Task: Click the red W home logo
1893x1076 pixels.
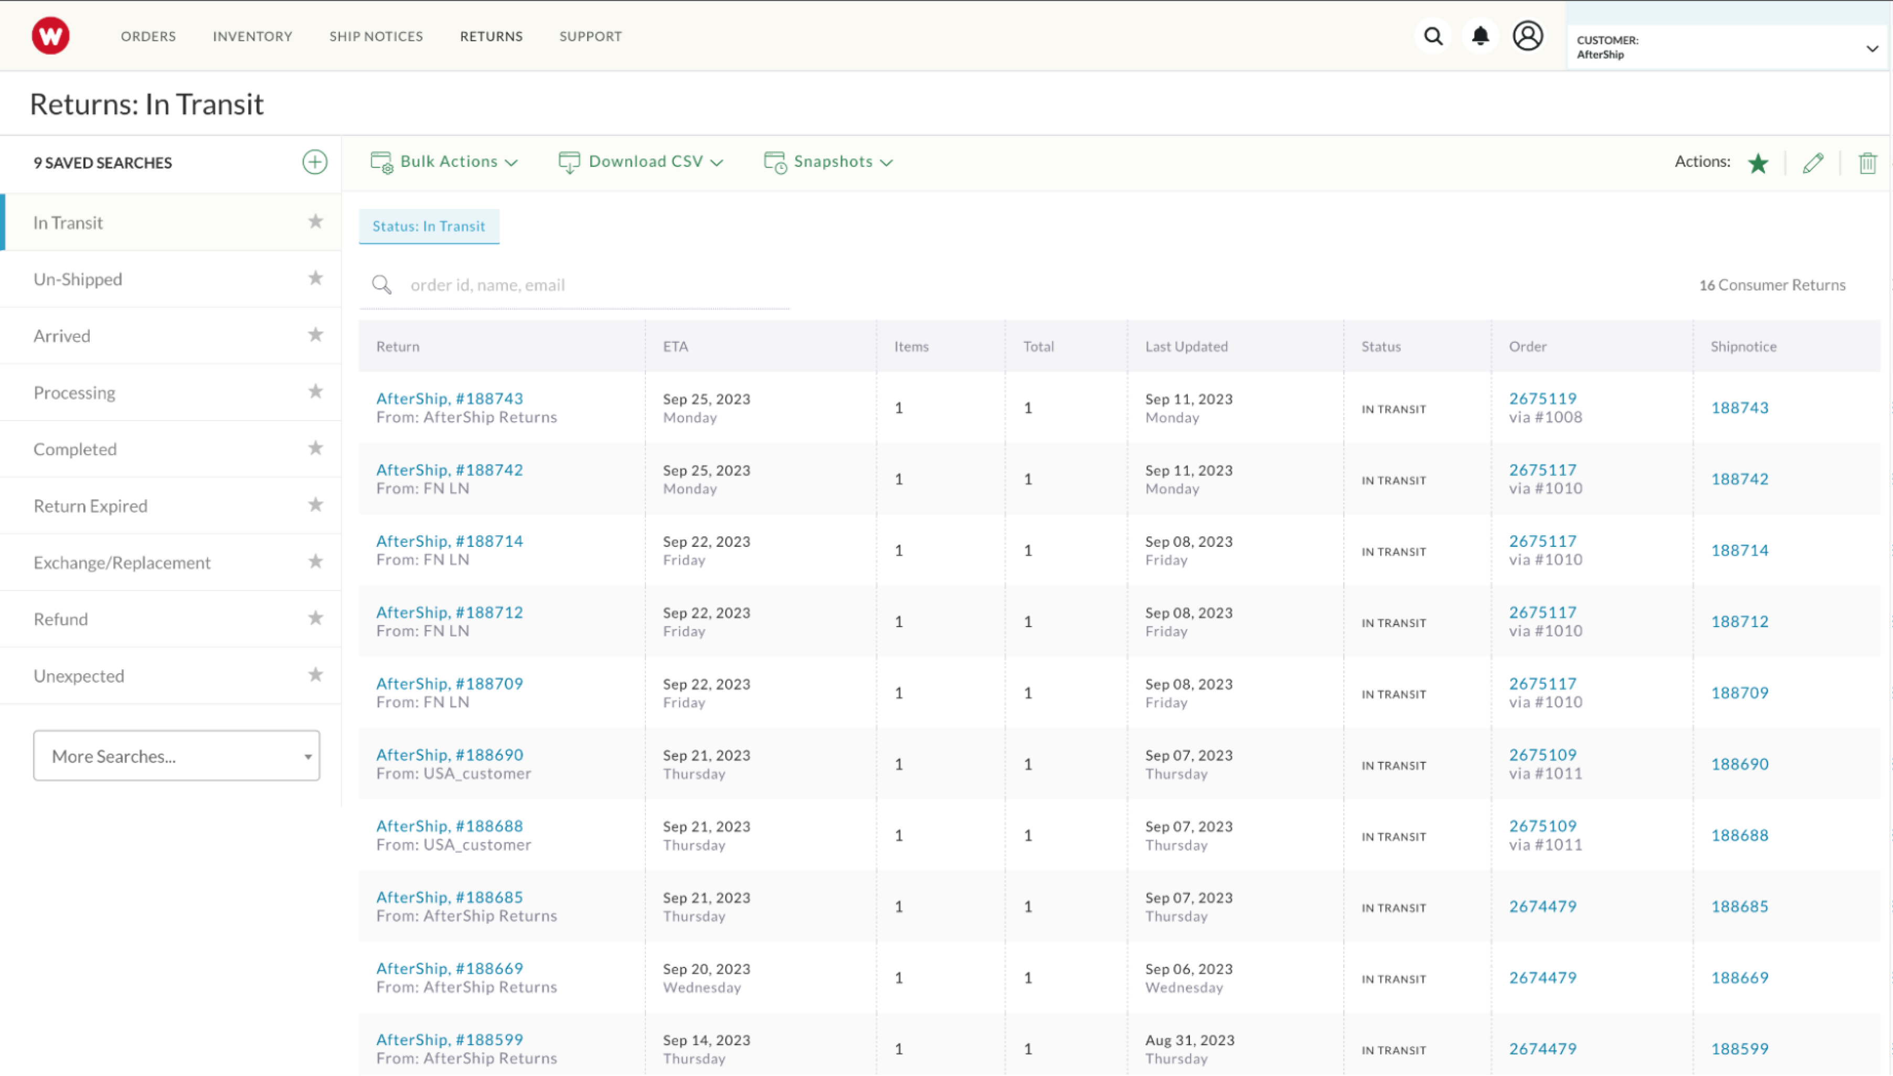Action: 50,36
